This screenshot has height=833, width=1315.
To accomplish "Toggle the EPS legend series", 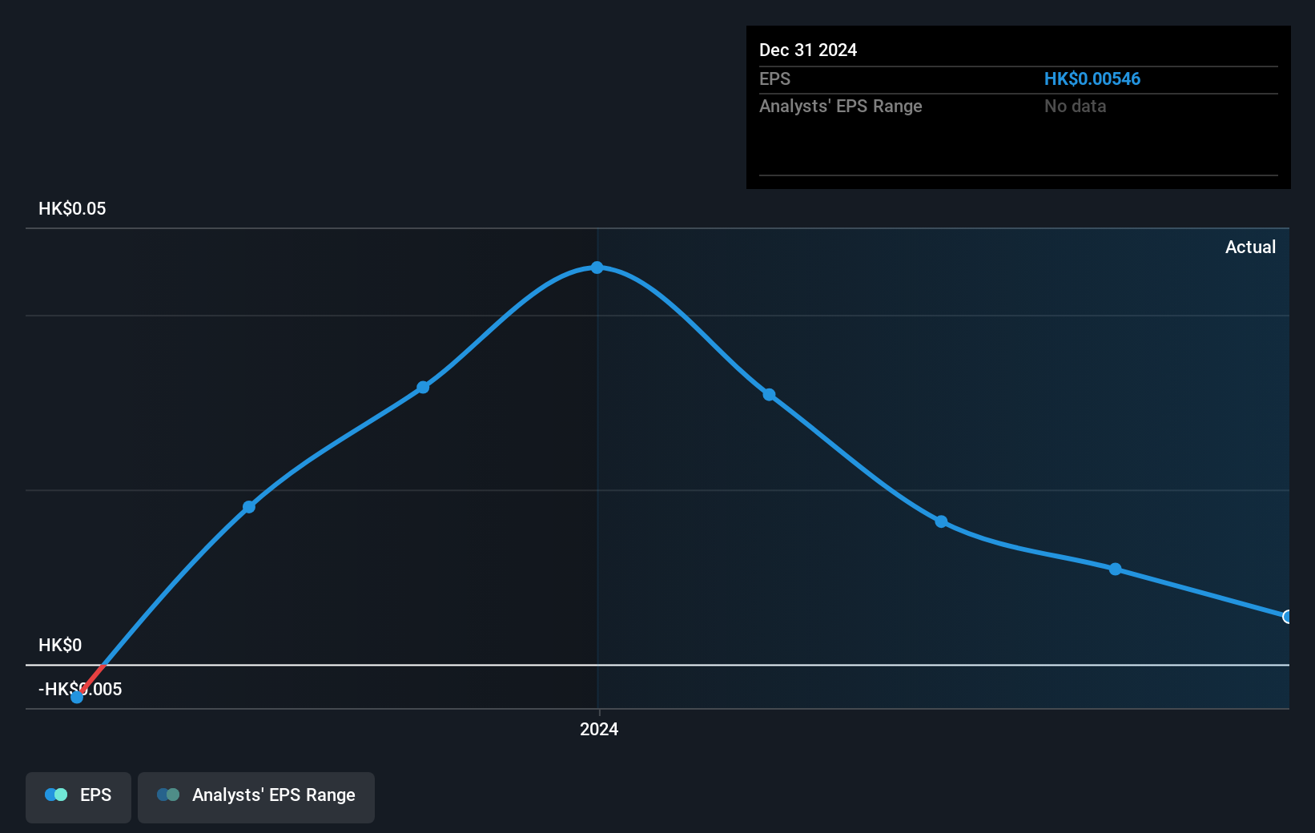I will pyautogui.click(x=78, y=797).
